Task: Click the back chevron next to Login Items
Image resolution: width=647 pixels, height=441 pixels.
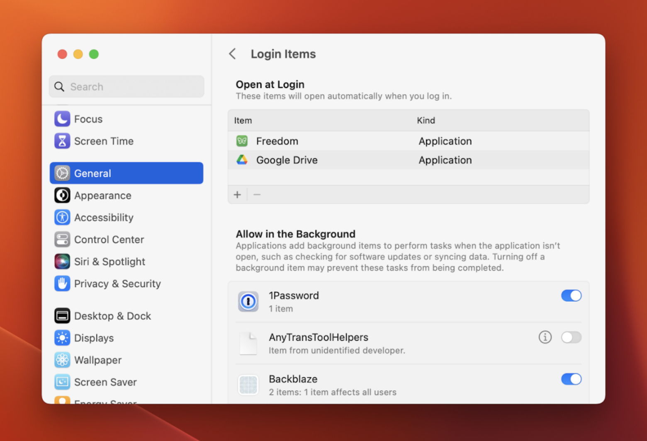Action: [x=233, y=54]
